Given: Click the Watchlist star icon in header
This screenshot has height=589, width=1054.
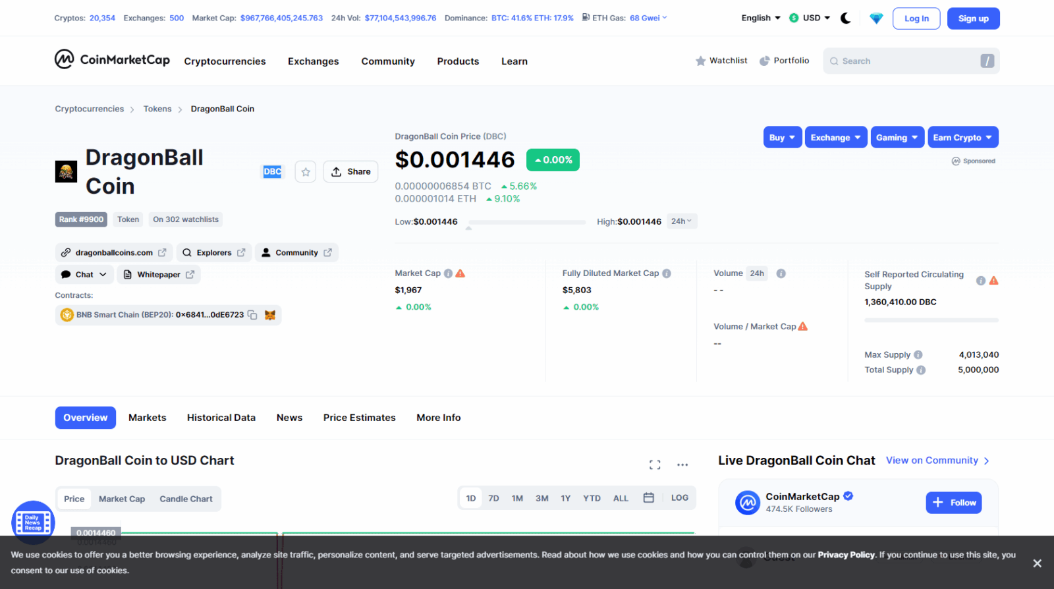Looking at the screenshot, I should (700, 61).
